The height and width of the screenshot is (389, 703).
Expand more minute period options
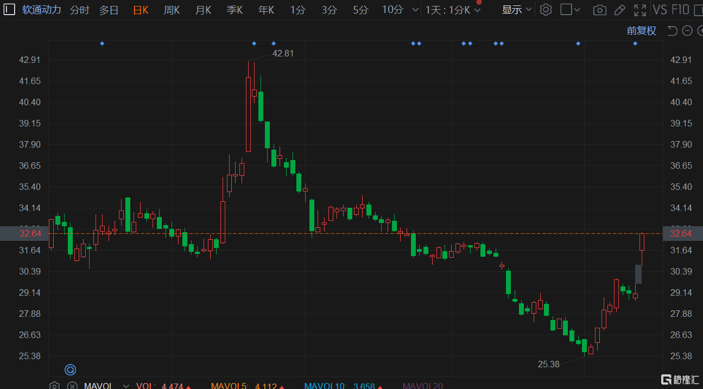pyautogui.click(x=415, y=10)
